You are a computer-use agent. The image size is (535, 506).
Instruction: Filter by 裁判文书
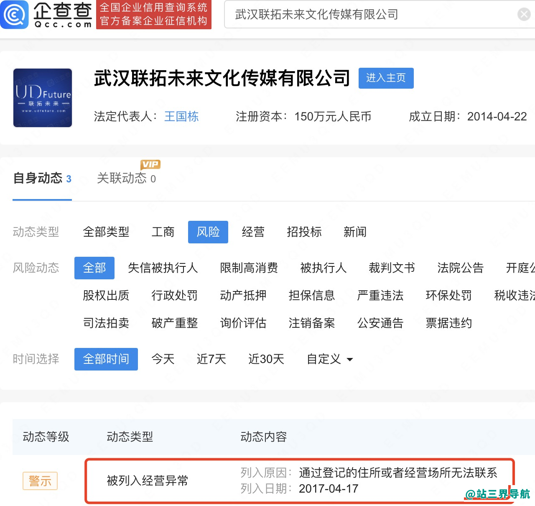tap(392, 268)
